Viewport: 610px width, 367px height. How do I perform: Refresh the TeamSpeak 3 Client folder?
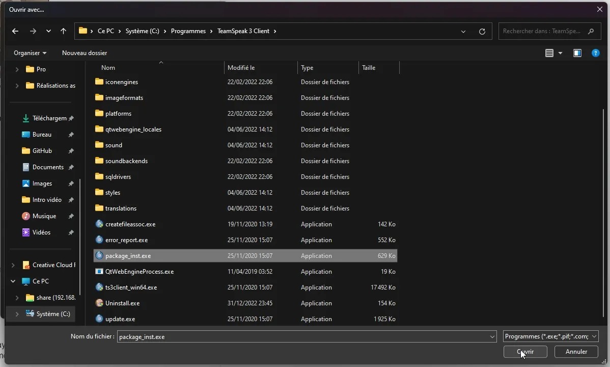482,31
